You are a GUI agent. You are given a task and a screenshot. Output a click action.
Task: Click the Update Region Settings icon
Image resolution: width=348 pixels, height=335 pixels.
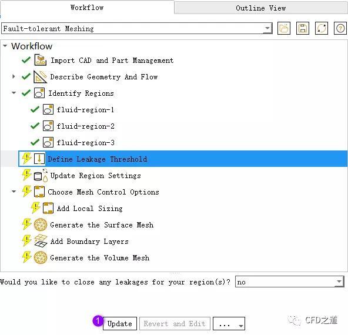coord(41,176)
